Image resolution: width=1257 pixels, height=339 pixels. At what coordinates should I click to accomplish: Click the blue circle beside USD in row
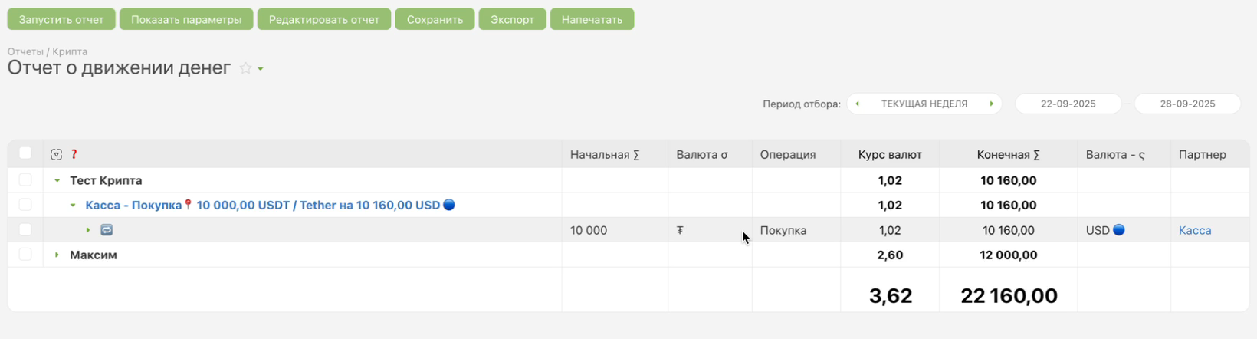[x=1119, y=229]
